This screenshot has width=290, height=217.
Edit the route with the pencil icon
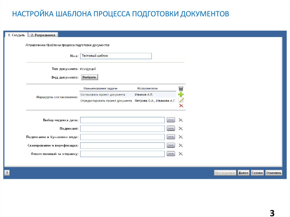coord(181,100)
